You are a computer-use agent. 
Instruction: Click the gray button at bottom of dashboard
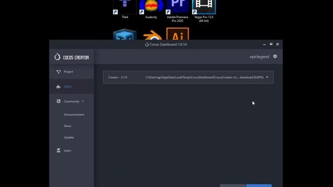pos(233,185)
